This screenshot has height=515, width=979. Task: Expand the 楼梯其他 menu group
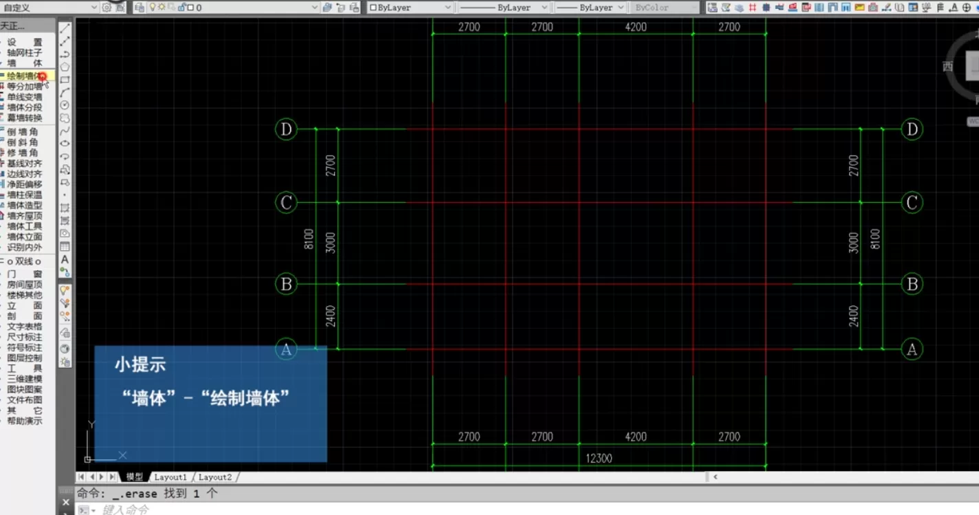[x=25, y=294]
